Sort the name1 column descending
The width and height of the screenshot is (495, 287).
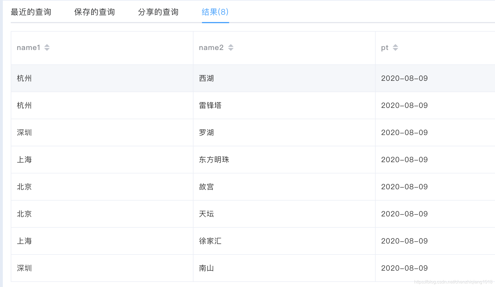click(47, 49)
